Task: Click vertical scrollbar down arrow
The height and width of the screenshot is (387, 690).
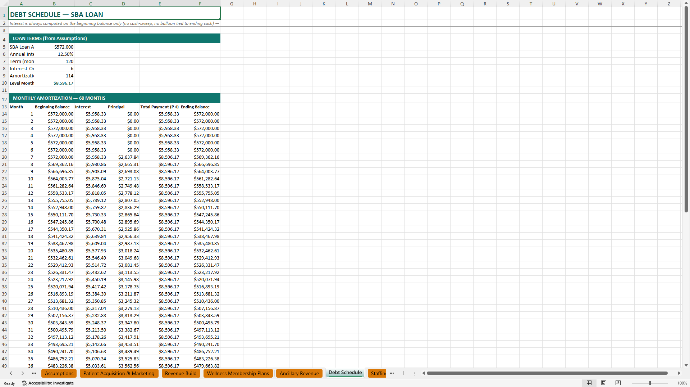Action: tap(686, 365)
